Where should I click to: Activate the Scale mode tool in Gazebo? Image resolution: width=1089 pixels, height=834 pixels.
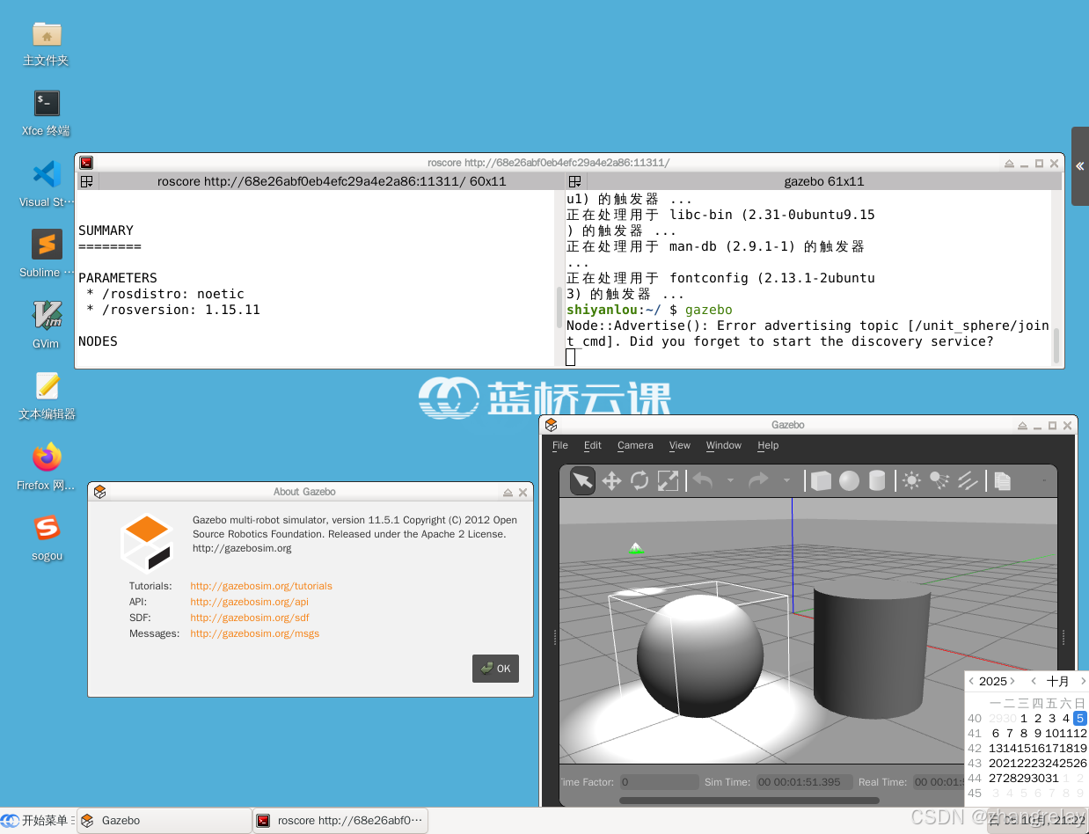pos(669,480)
